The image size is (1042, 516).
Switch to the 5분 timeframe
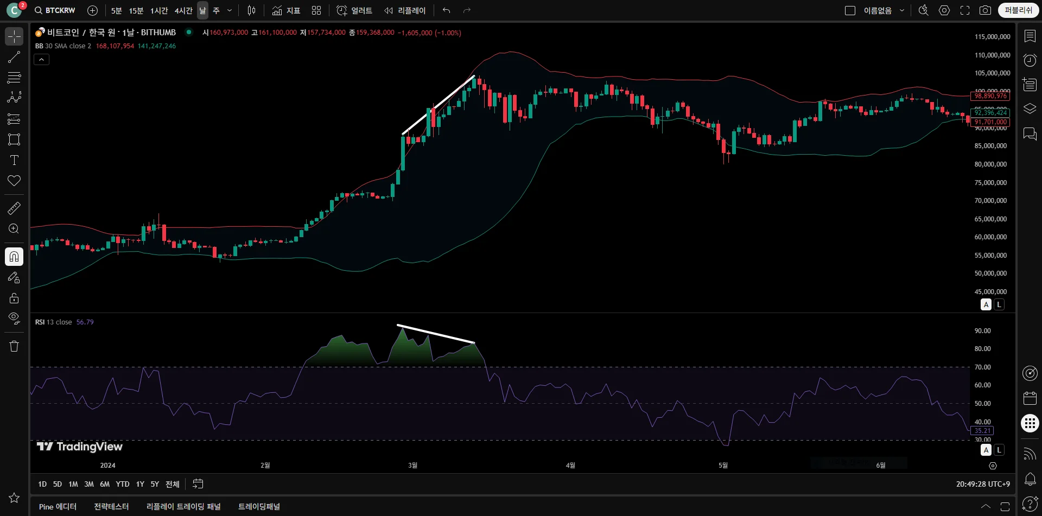(117, 10)
